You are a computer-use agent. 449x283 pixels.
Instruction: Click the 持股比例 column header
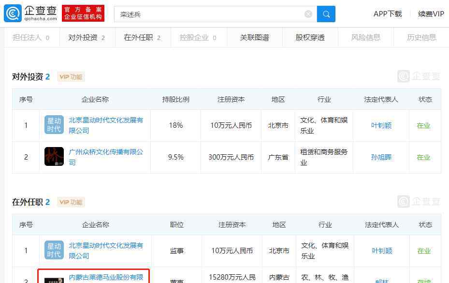pos(176,99)
